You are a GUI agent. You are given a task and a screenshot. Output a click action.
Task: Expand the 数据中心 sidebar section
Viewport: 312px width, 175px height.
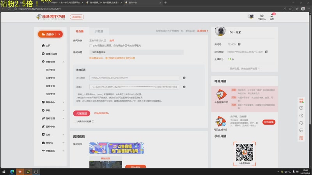[63, 102]
